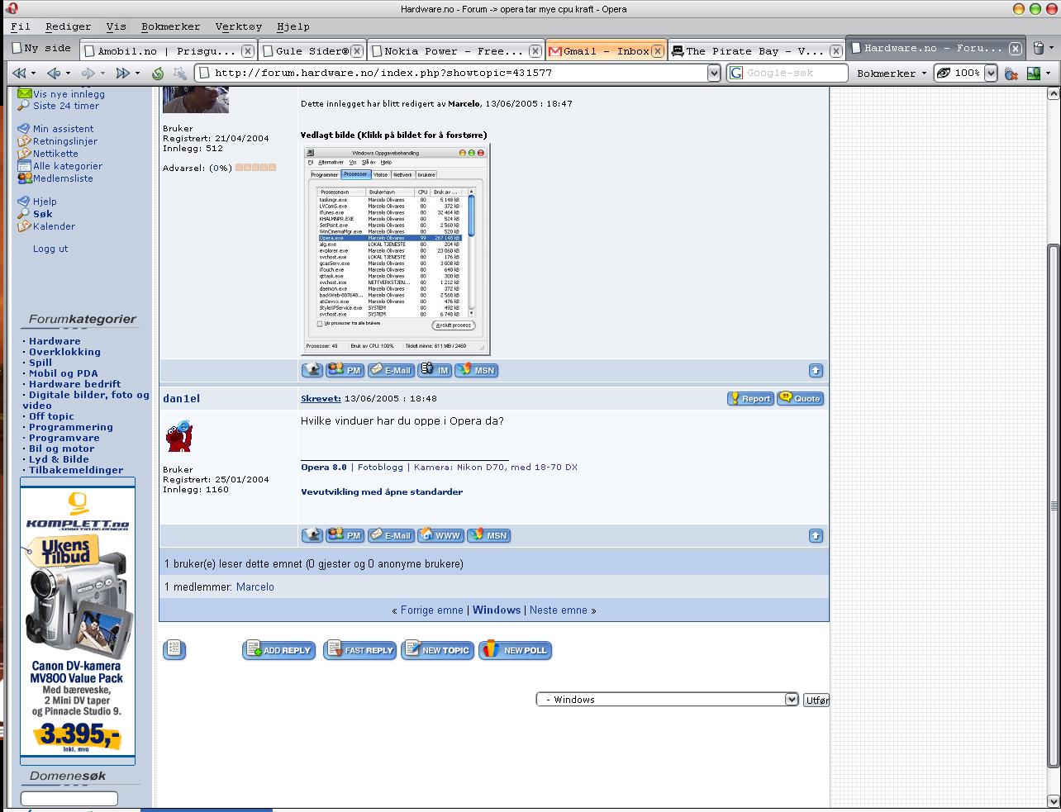
Task: Click the MSN button under dan1el's post
Action: [x=488, y=535]
